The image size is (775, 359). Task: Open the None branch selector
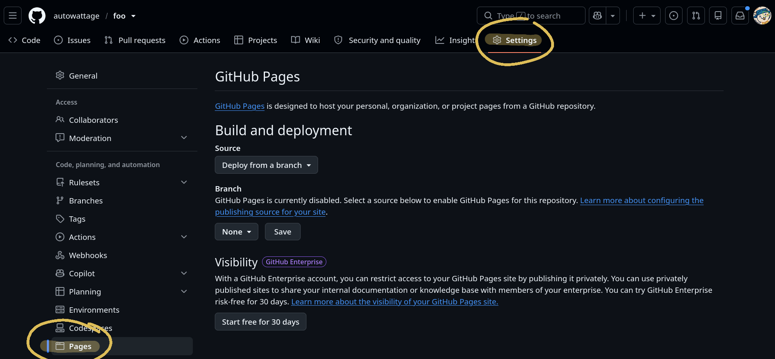pyautogui.click(x=236, y=232)
